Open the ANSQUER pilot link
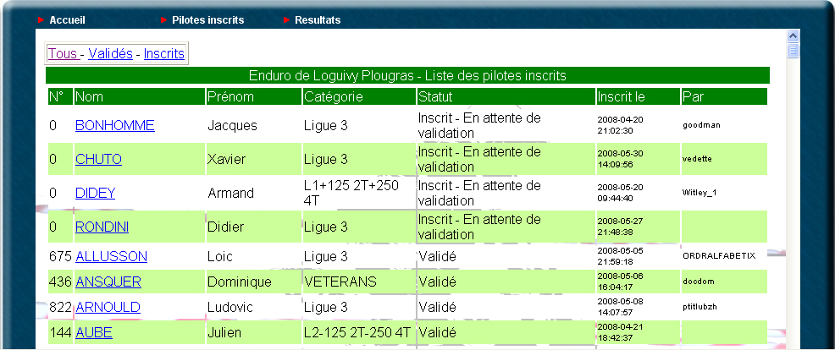This screenshot has height=350, width=835. point(108,282)
